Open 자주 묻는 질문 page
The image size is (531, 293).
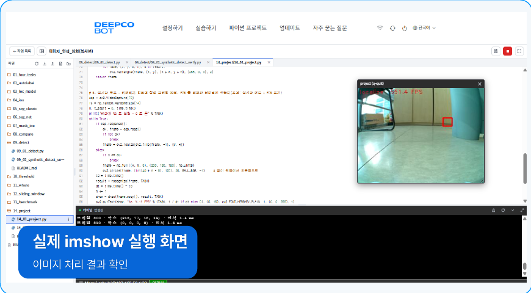[330, 28]
